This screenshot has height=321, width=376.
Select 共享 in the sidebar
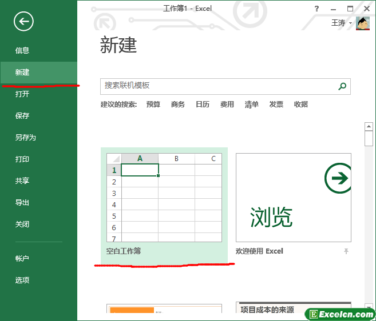22,180
